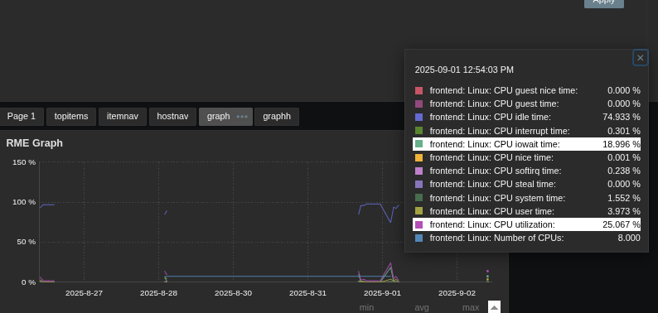Close the graph values tooltip popup
658x313 pixels.
640,58
